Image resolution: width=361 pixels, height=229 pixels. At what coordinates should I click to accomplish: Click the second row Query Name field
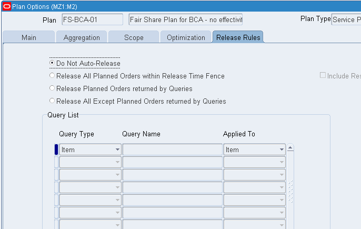coord(173,162)
